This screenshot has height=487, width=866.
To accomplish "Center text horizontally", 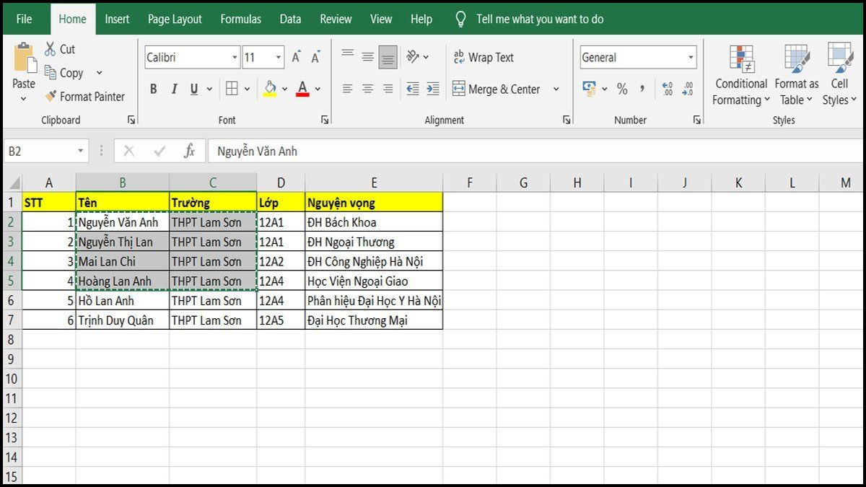I will tap(368, 89).
